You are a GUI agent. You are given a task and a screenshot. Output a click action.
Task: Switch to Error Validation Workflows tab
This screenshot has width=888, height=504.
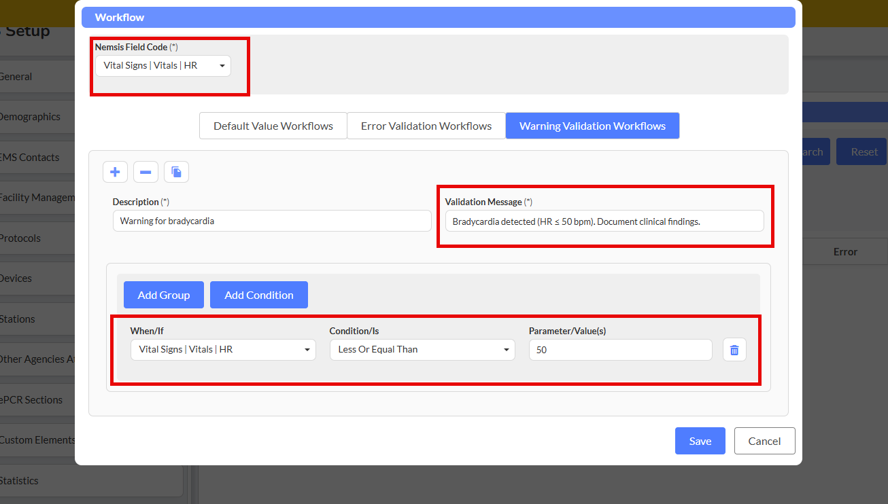(426, 126)
